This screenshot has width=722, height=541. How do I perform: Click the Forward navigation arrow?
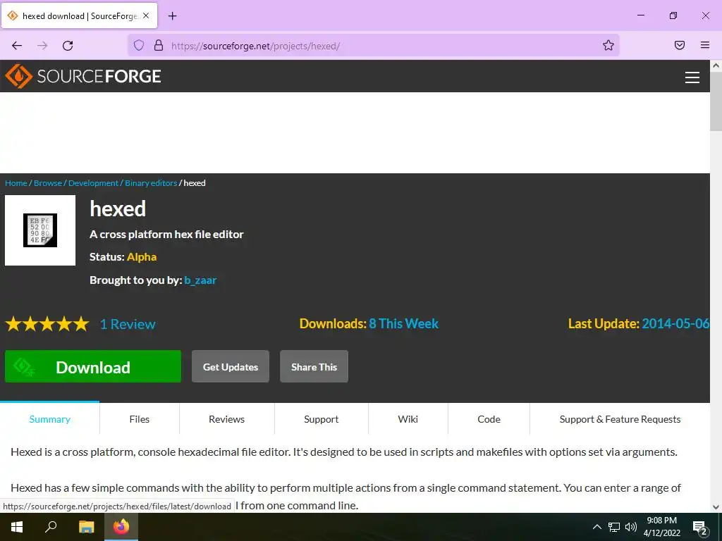pyautogui.click(x=42, y=46)
